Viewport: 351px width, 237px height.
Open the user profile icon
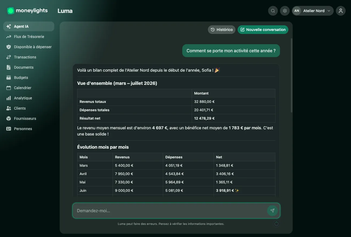[341, 11]
